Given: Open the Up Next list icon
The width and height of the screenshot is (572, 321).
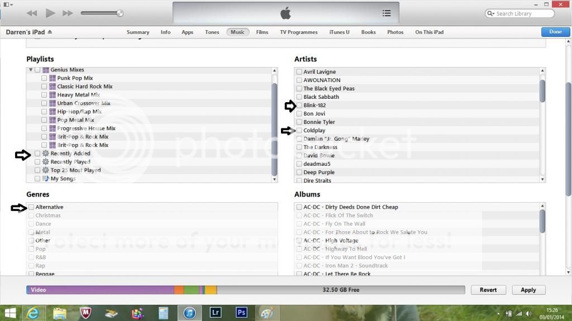Looking at the screenshot, I should point(387,13).
